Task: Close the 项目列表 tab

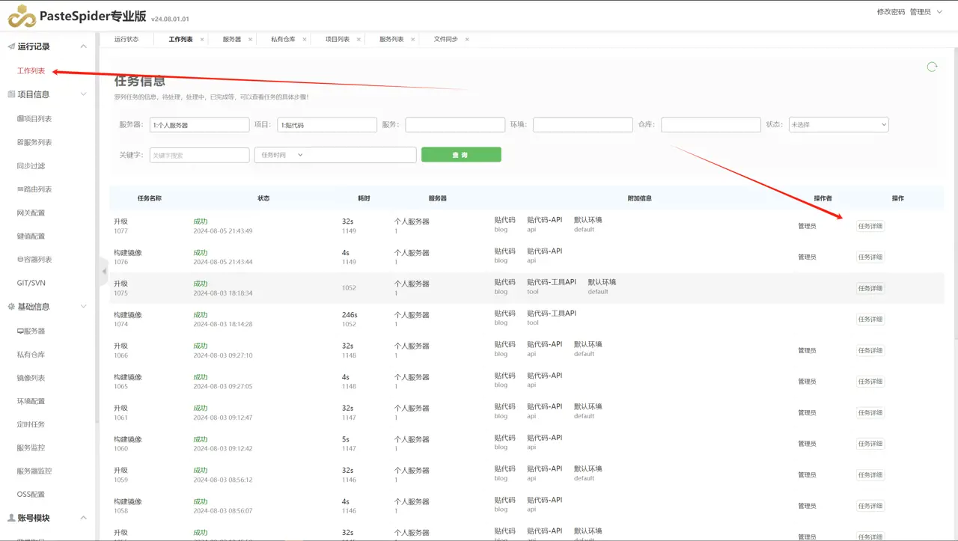Action: coord(359,40)
